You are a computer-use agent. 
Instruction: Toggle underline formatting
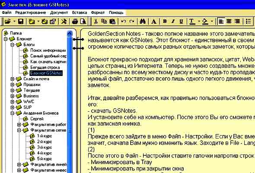181,22
